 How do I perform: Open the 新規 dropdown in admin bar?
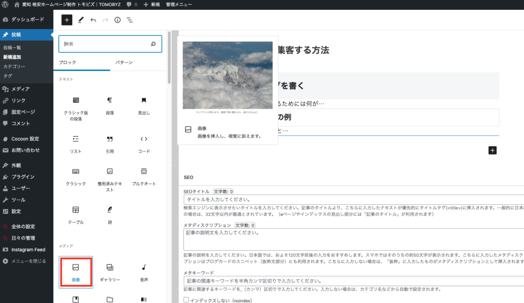pos(152,4)
